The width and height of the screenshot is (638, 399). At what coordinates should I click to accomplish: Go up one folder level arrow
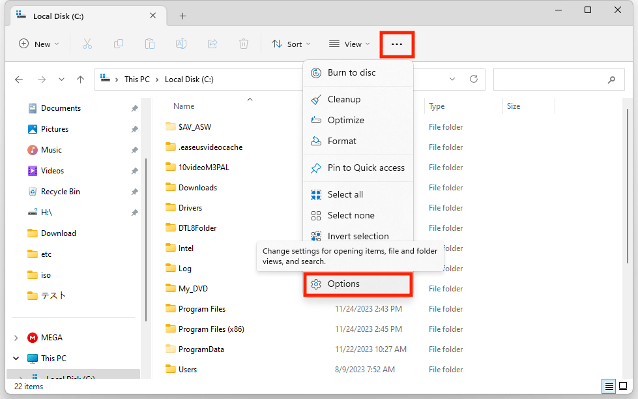tap(81, 80)
